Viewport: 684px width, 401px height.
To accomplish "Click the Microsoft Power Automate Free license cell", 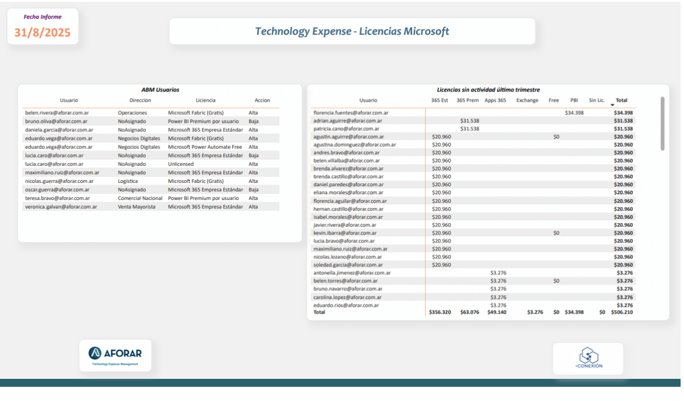I will [x=205, y=147].
